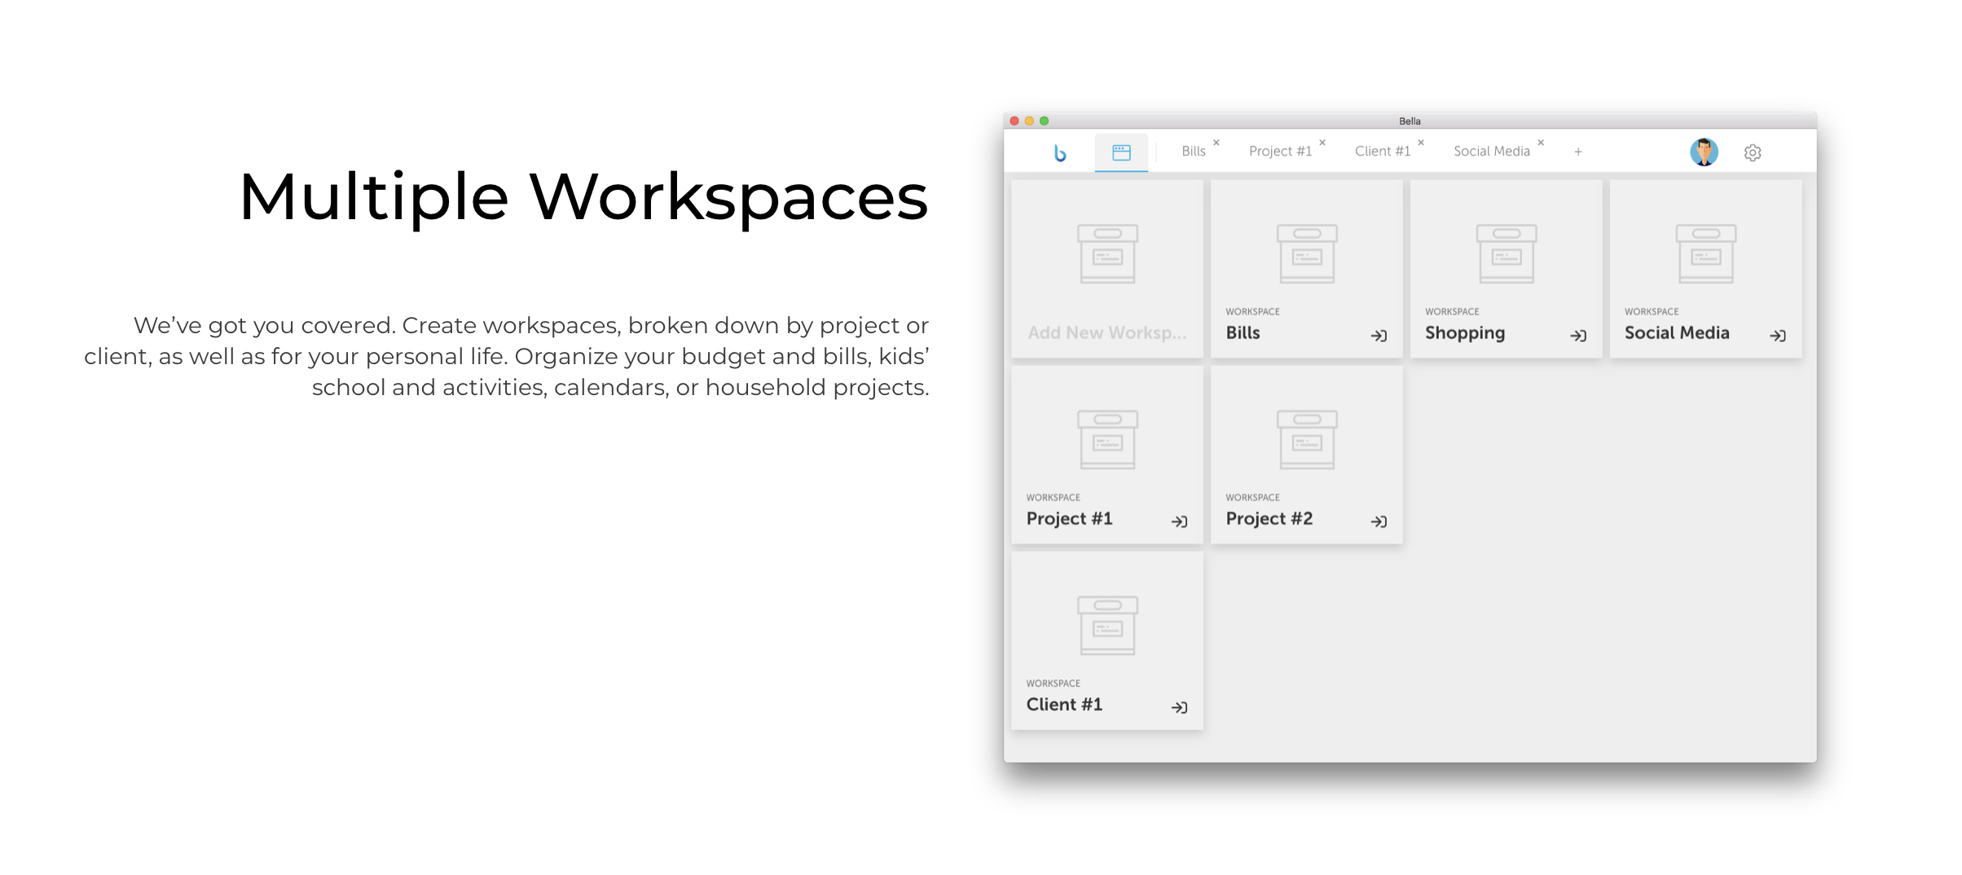Screen dimensions: 1962x875
Task: Click the Bella logo icon
Action: 1059,152
